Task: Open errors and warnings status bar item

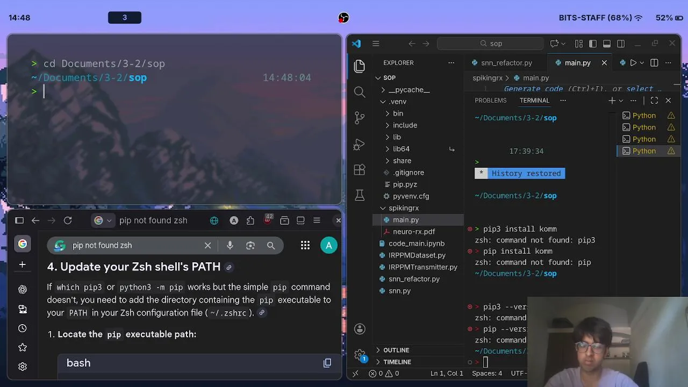Action: [x=384, y=374]
